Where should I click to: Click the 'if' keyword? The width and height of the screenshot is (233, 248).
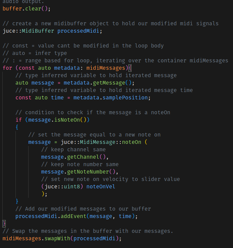[x=18, y=120]
